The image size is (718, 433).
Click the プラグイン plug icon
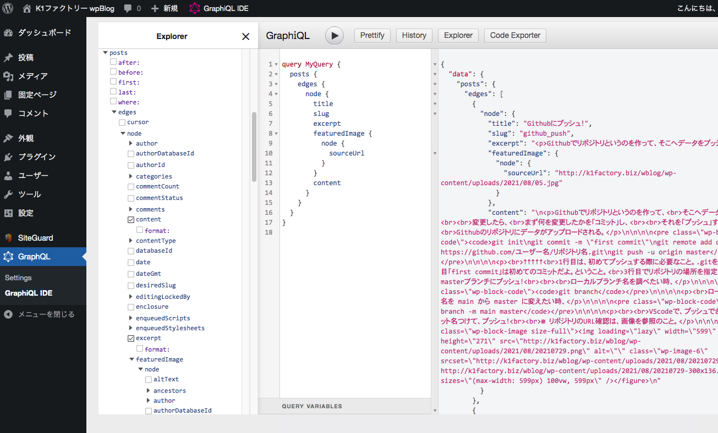coord(8,157)
